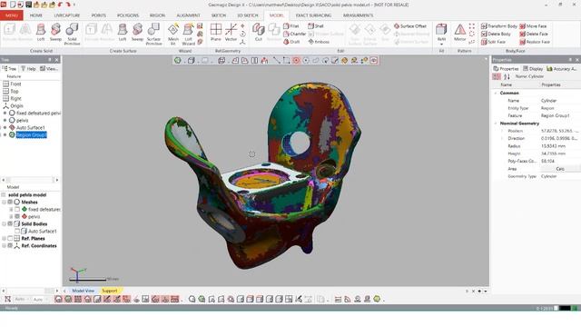Select the Right plane in feature tree
The image size is (581, 327).
(x=12, y=99)
